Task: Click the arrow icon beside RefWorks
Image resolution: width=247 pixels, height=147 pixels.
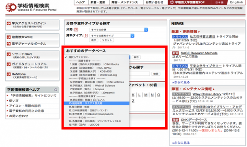Action: [9, 74]
